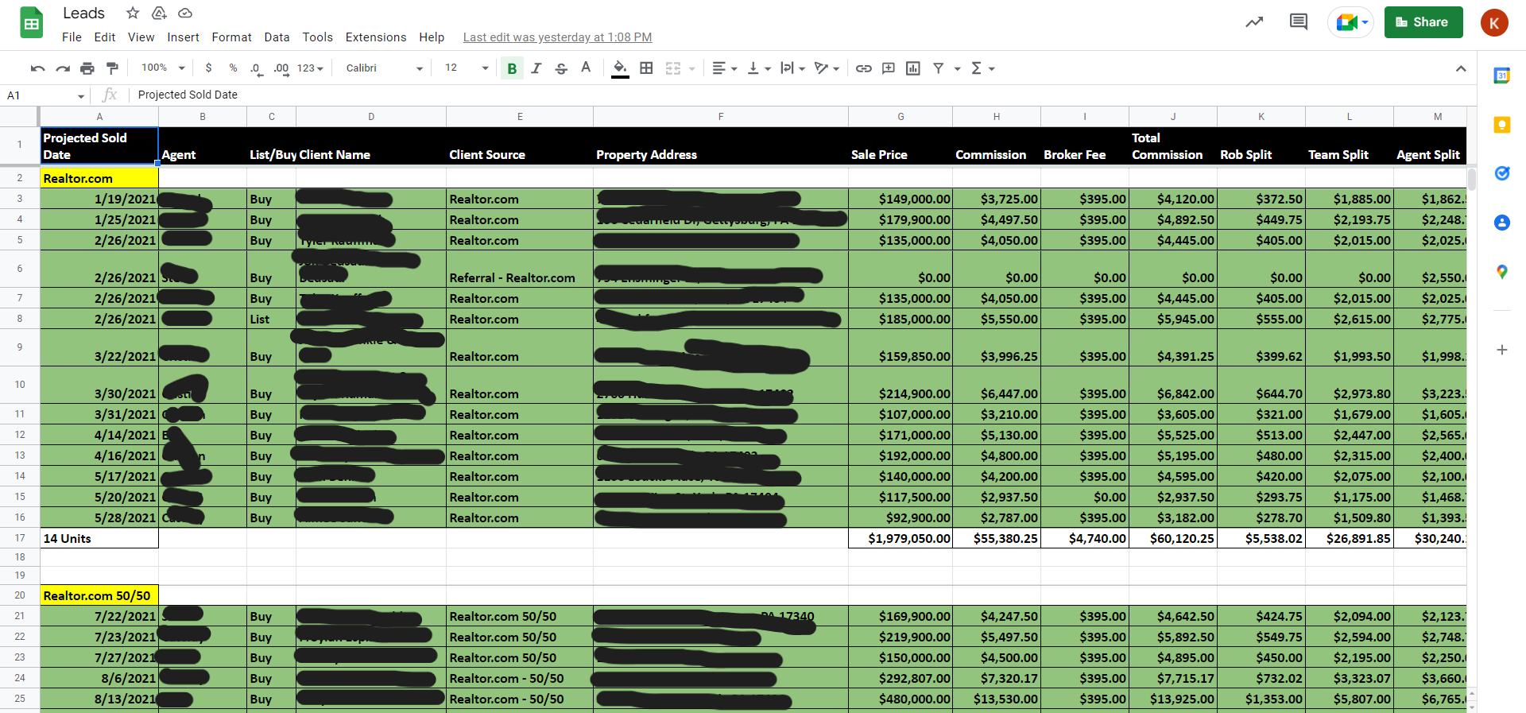
Task: Toggle bold formatting
Action: coord(512,68)
